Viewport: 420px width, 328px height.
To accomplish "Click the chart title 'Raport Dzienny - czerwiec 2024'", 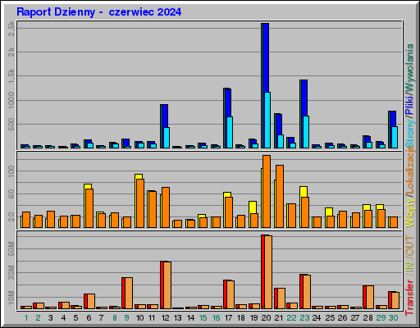I will (x=98, y=12).
